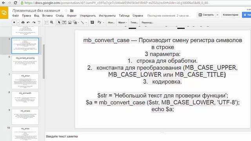Click the line '3 параметра:' on slide
251x141 pixels.
[x=162, y=54]
